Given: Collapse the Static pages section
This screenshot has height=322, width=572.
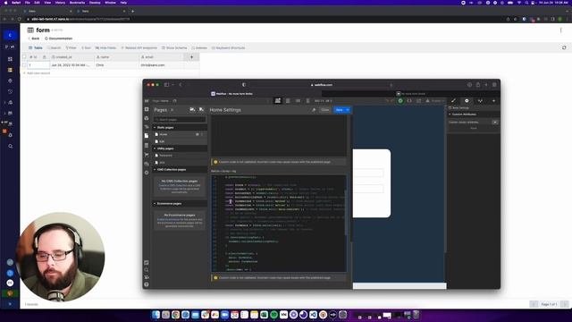Looking at the screenshot, I should click(x=155, y=127).
